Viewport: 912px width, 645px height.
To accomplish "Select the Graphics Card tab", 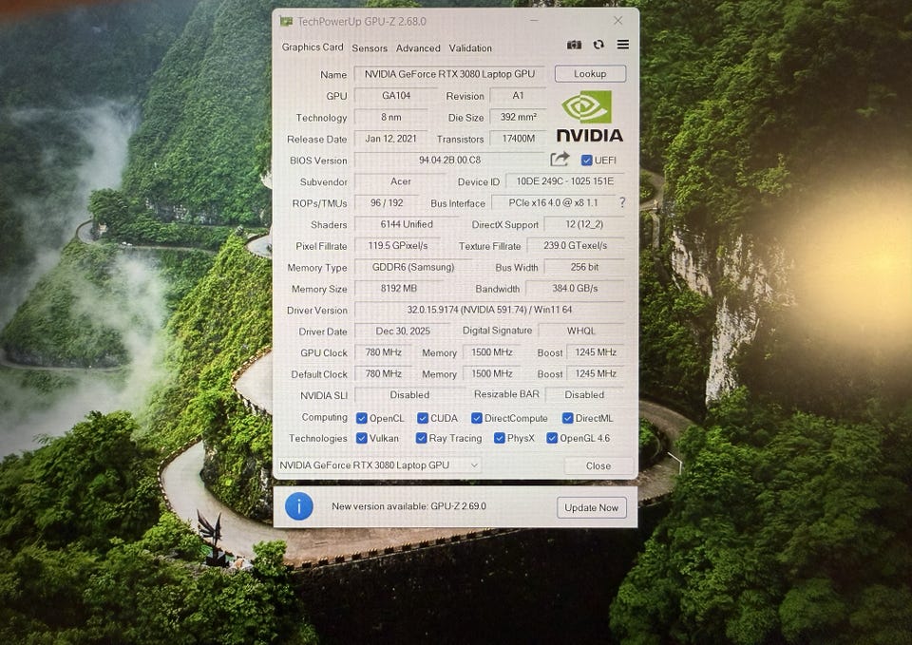I will [x=313, y=47].
